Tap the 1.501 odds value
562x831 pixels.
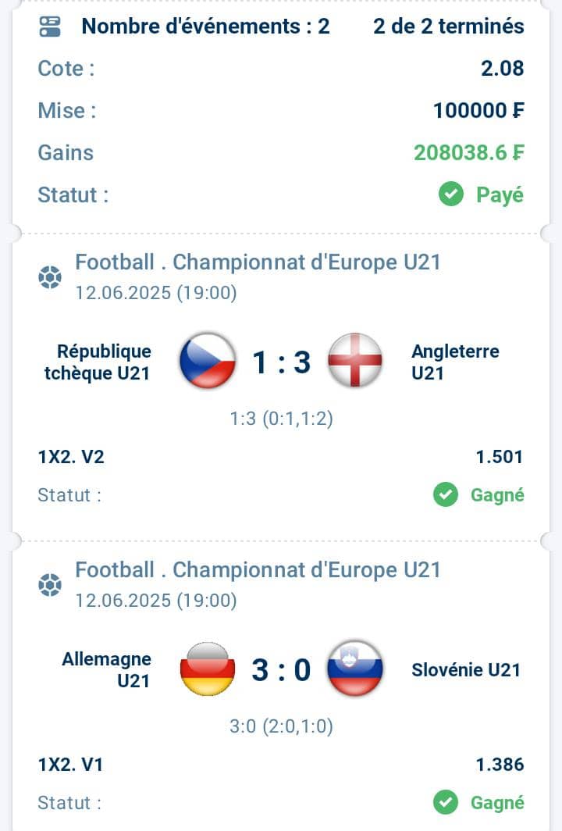500,457
